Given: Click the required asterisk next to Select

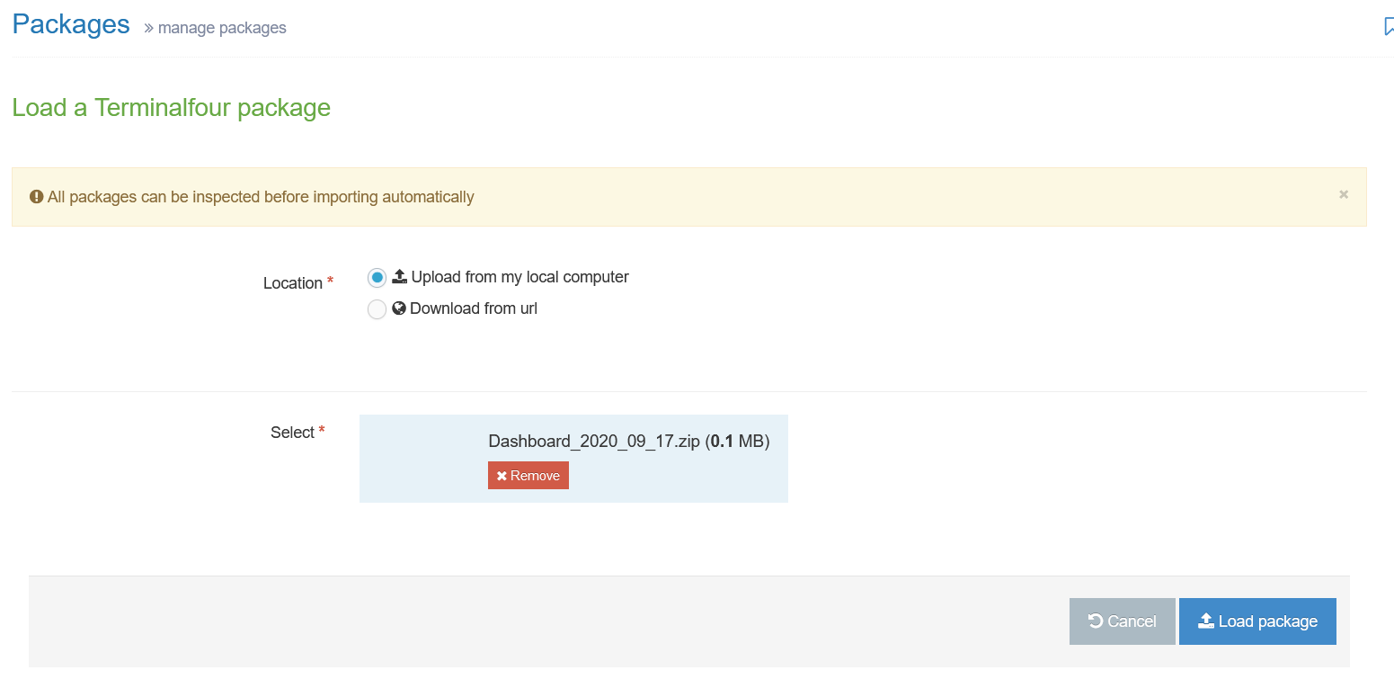Looking at the screenshot, I should click(x=321, y=427).
